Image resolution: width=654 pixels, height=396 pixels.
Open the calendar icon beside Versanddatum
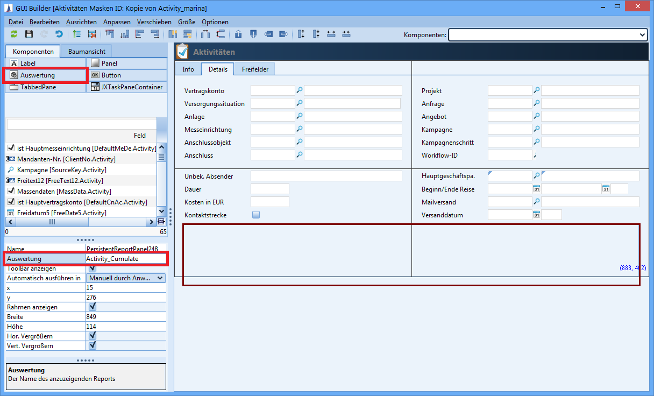coord(536,215)
